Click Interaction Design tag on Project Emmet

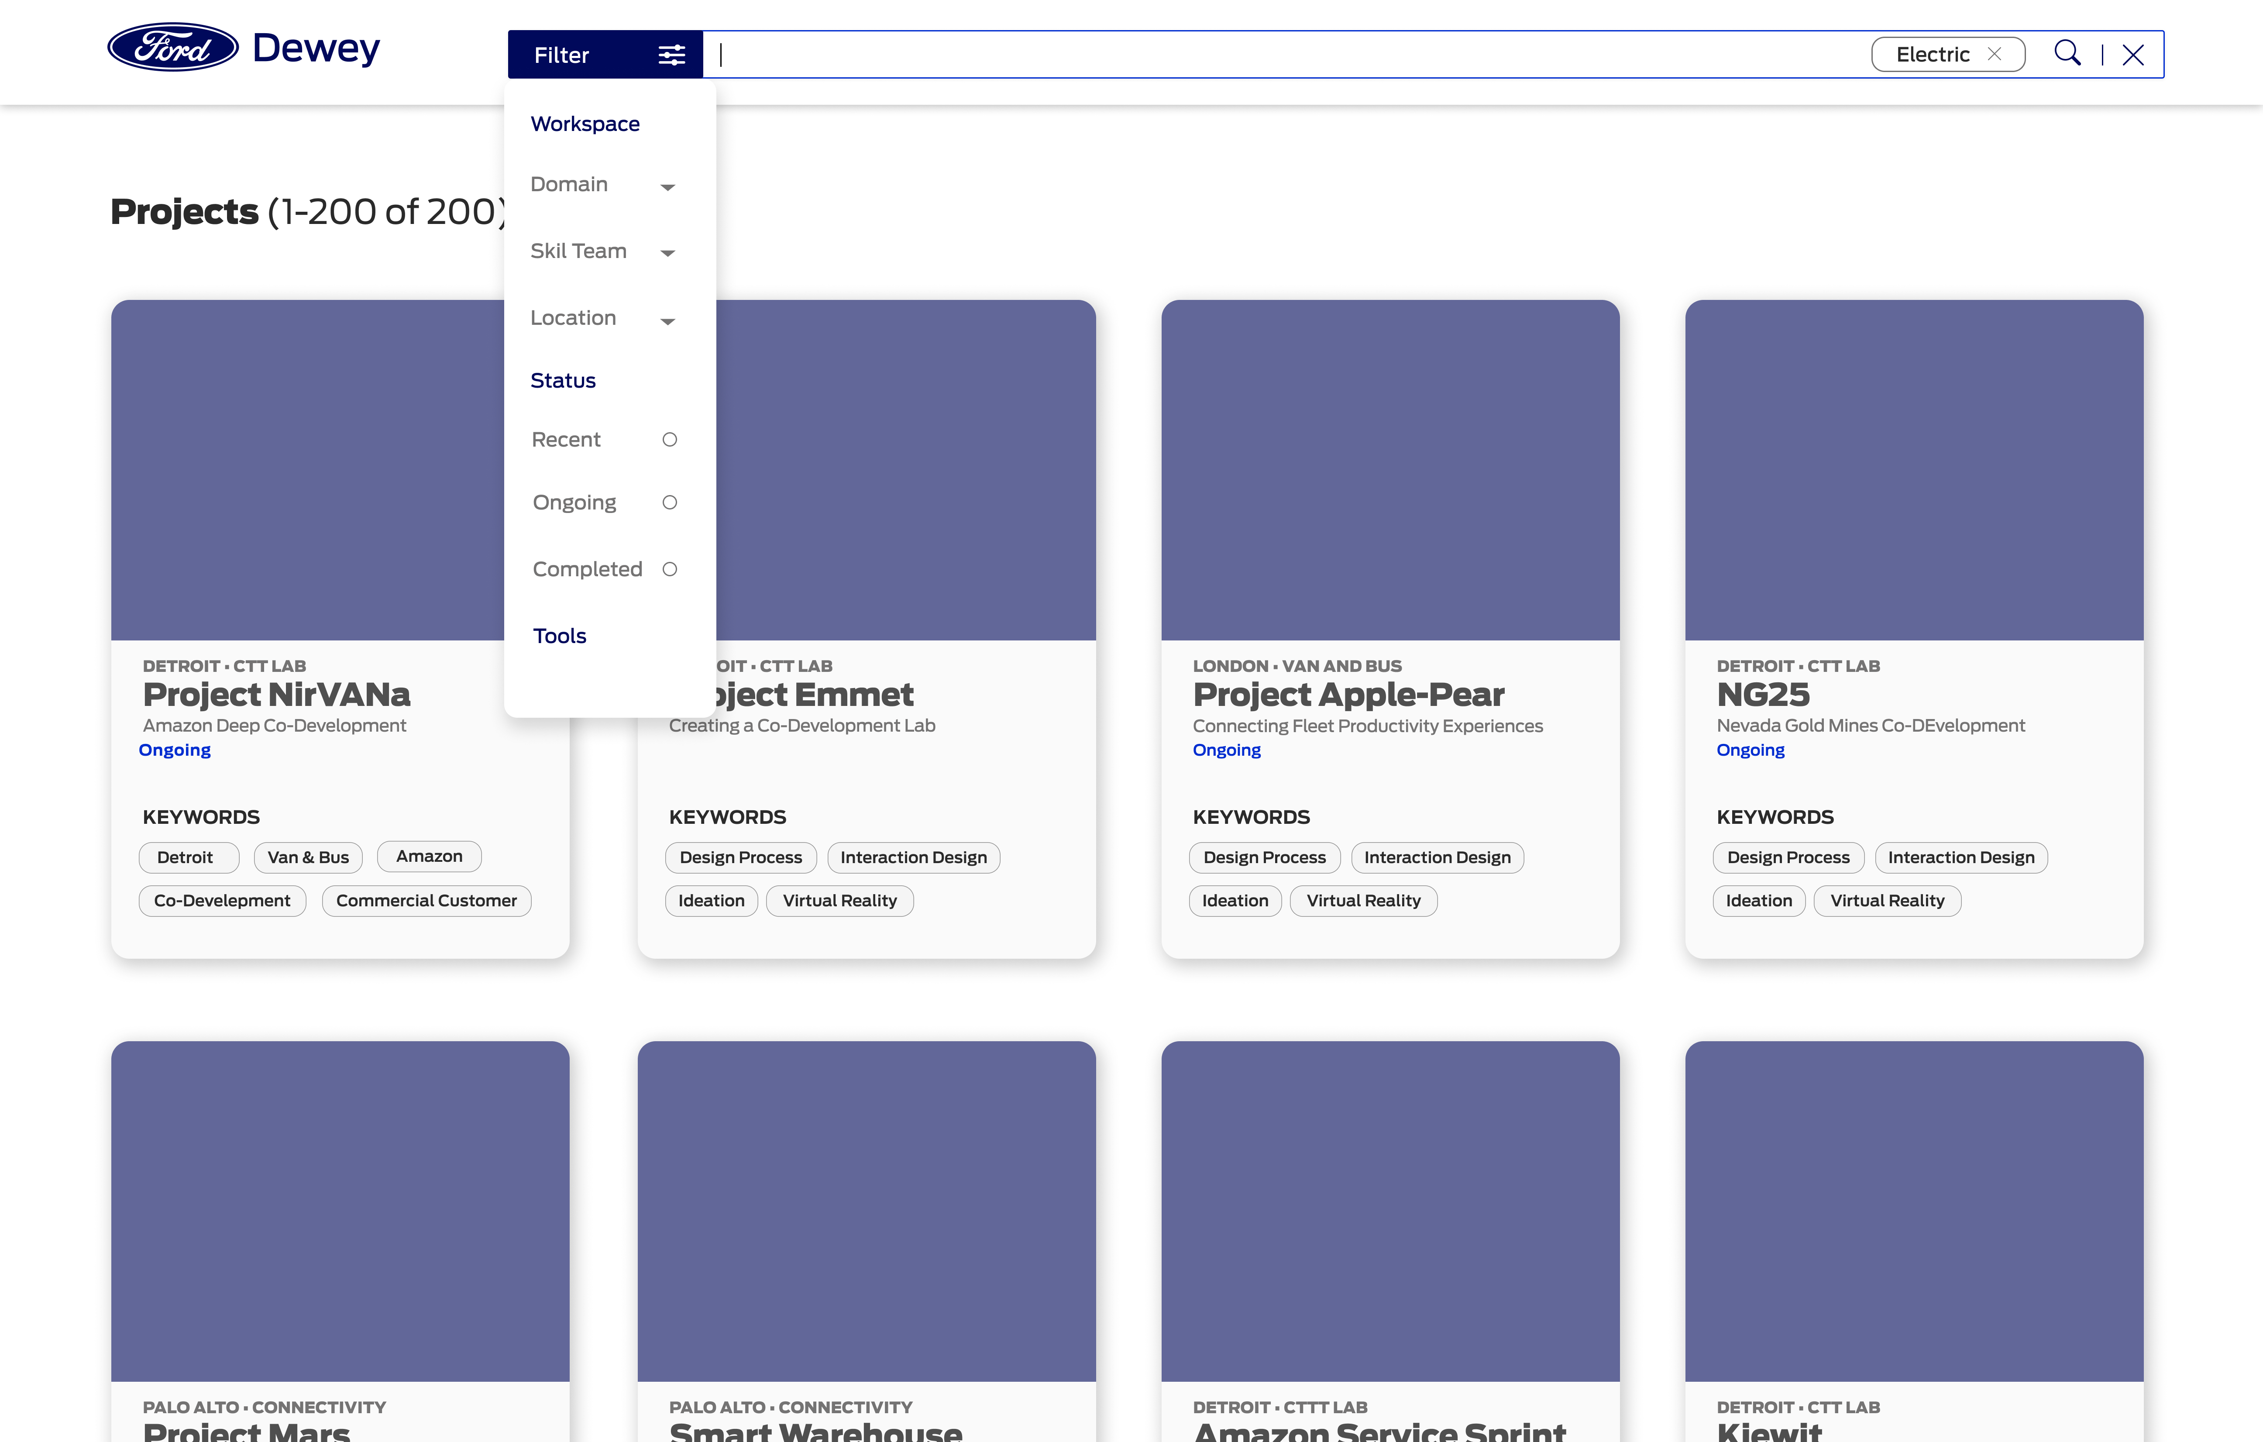click(x=914, y=857)
